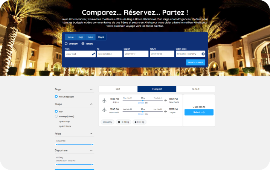Click the Economy class chip
The image size is (270, 170).
click(107, 122)
